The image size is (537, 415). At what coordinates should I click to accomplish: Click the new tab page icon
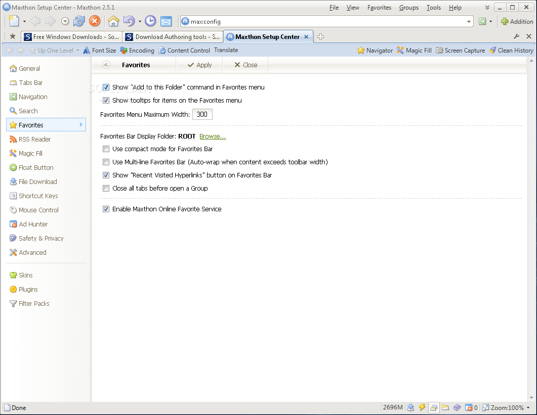tap(14, 21)
